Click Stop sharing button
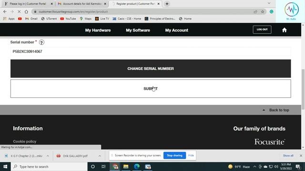305x171 pixels. pyautogui.click(x=174, y=155)
